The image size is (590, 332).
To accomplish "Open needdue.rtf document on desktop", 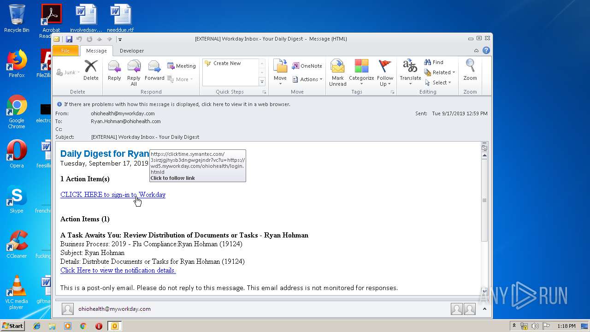I will click(120, 18).
